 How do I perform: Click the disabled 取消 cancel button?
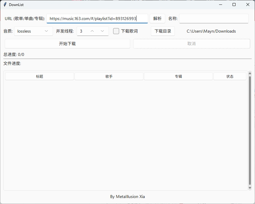[x=191, y=44]
